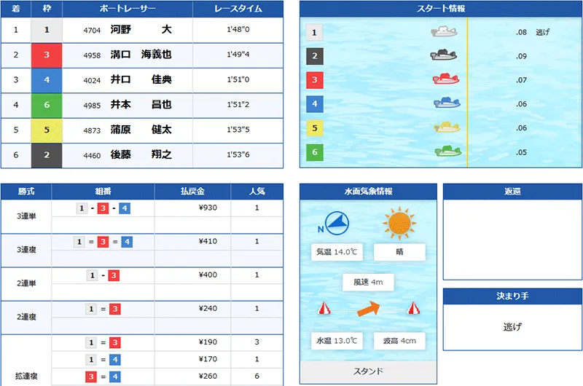The image size is (583, 386).
Task: Click lane number 5 badge in start info
Action: (315, 128)
